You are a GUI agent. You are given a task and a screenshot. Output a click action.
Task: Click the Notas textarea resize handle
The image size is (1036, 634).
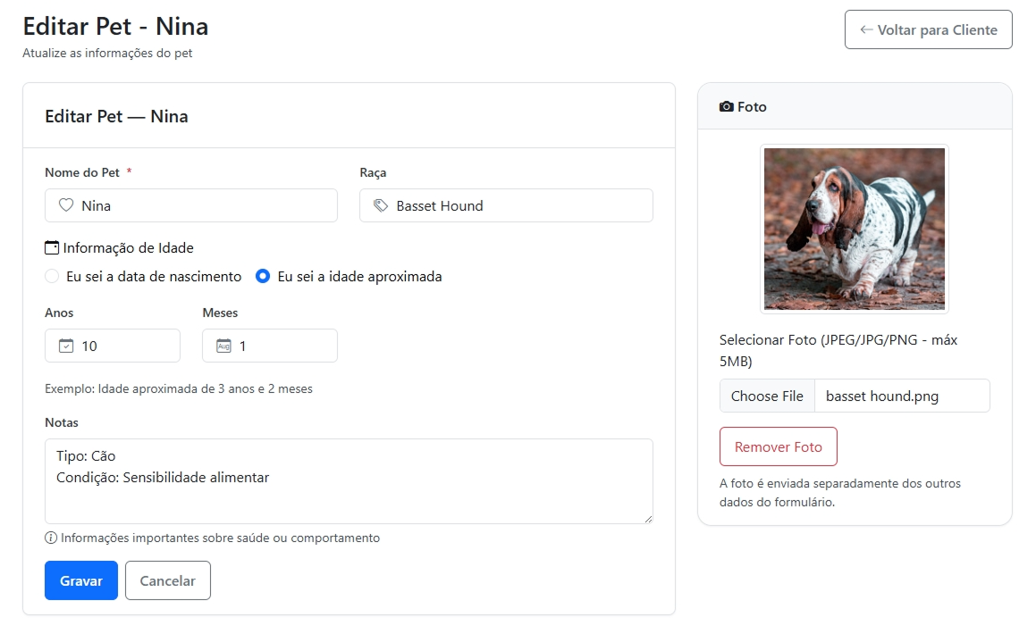click(x=647, y=518)
